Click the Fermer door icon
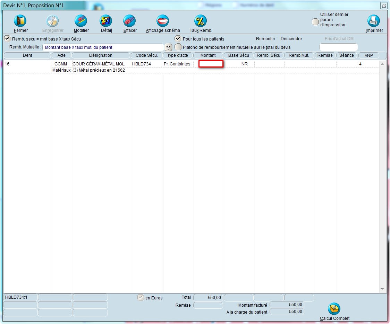 (20, 21)
